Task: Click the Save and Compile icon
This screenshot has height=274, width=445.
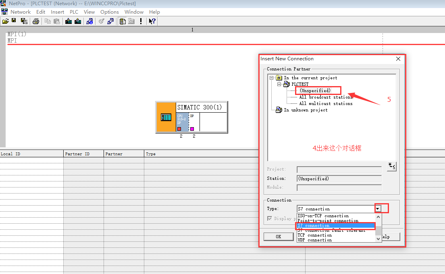Action: click(24, 21)
